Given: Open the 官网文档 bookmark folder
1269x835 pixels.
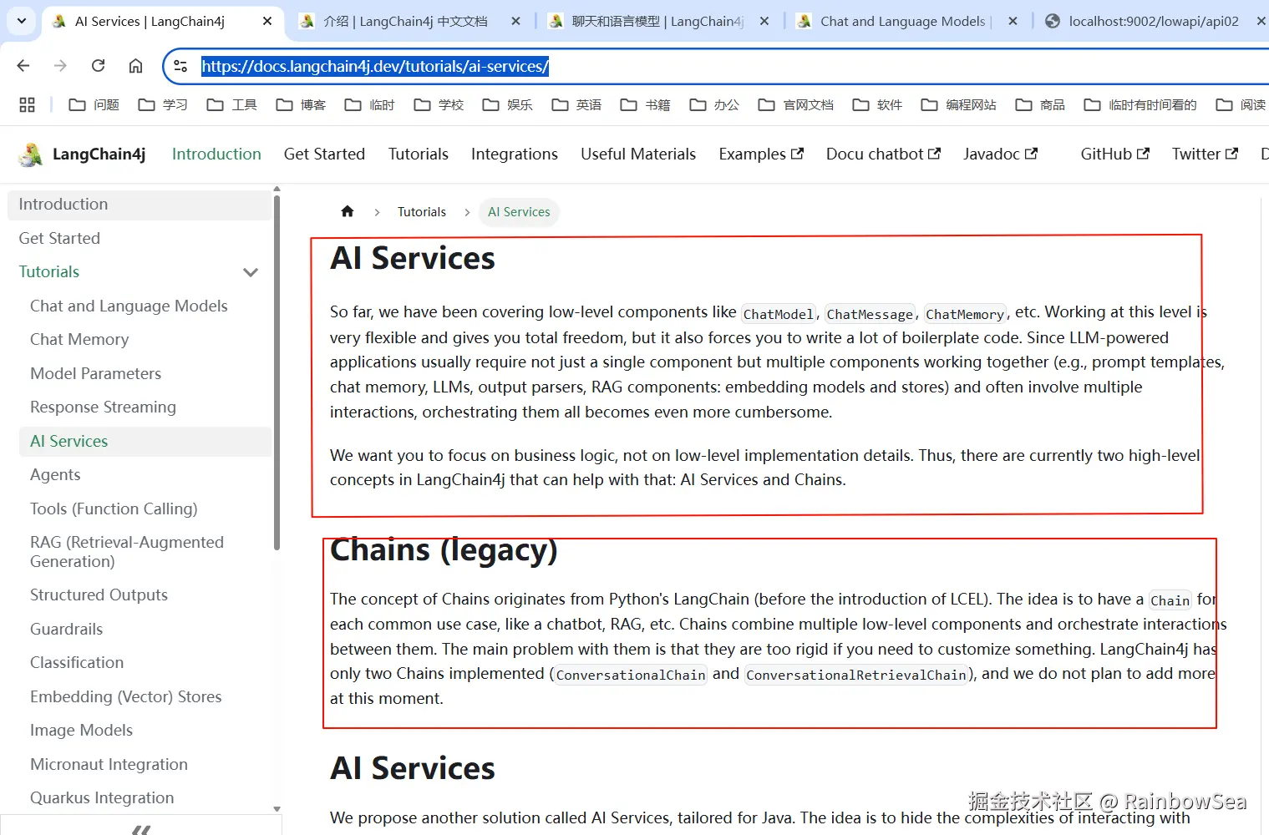Looking at the screenshot, I should (x=795, y=104).
